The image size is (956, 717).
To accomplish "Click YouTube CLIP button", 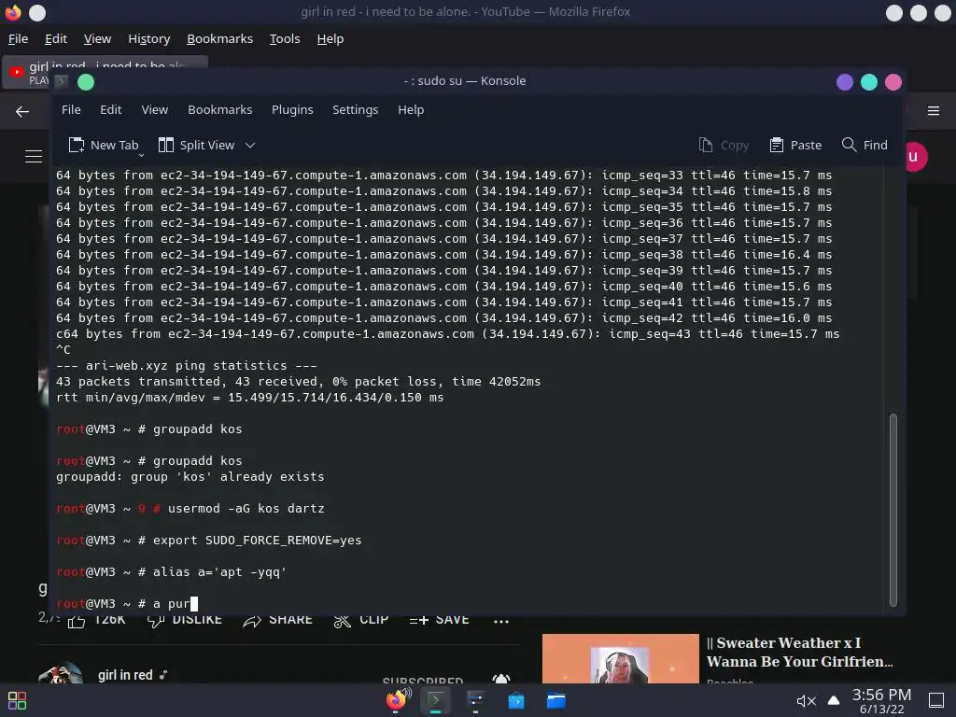I will coord(361,621).
